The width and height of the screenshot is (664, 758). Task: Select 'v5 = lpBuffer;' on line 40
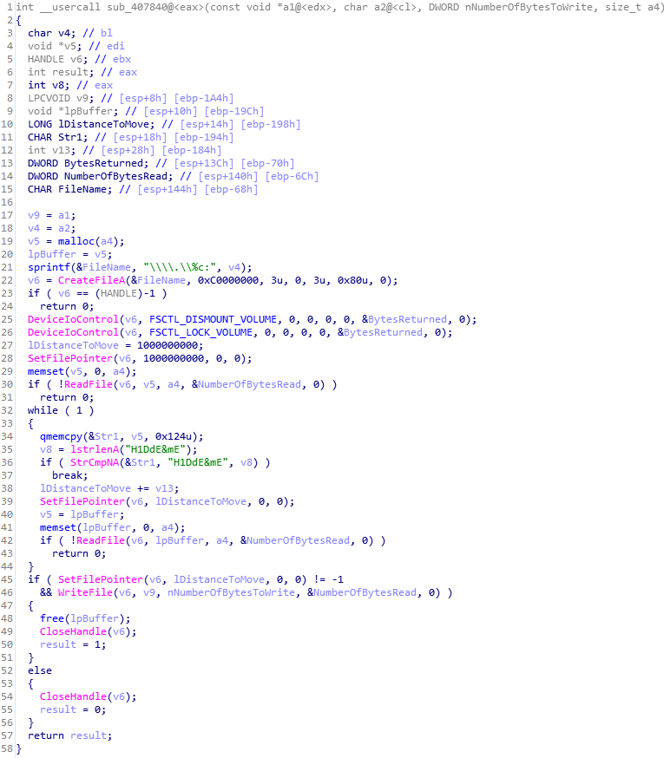(x=82, y=515)
